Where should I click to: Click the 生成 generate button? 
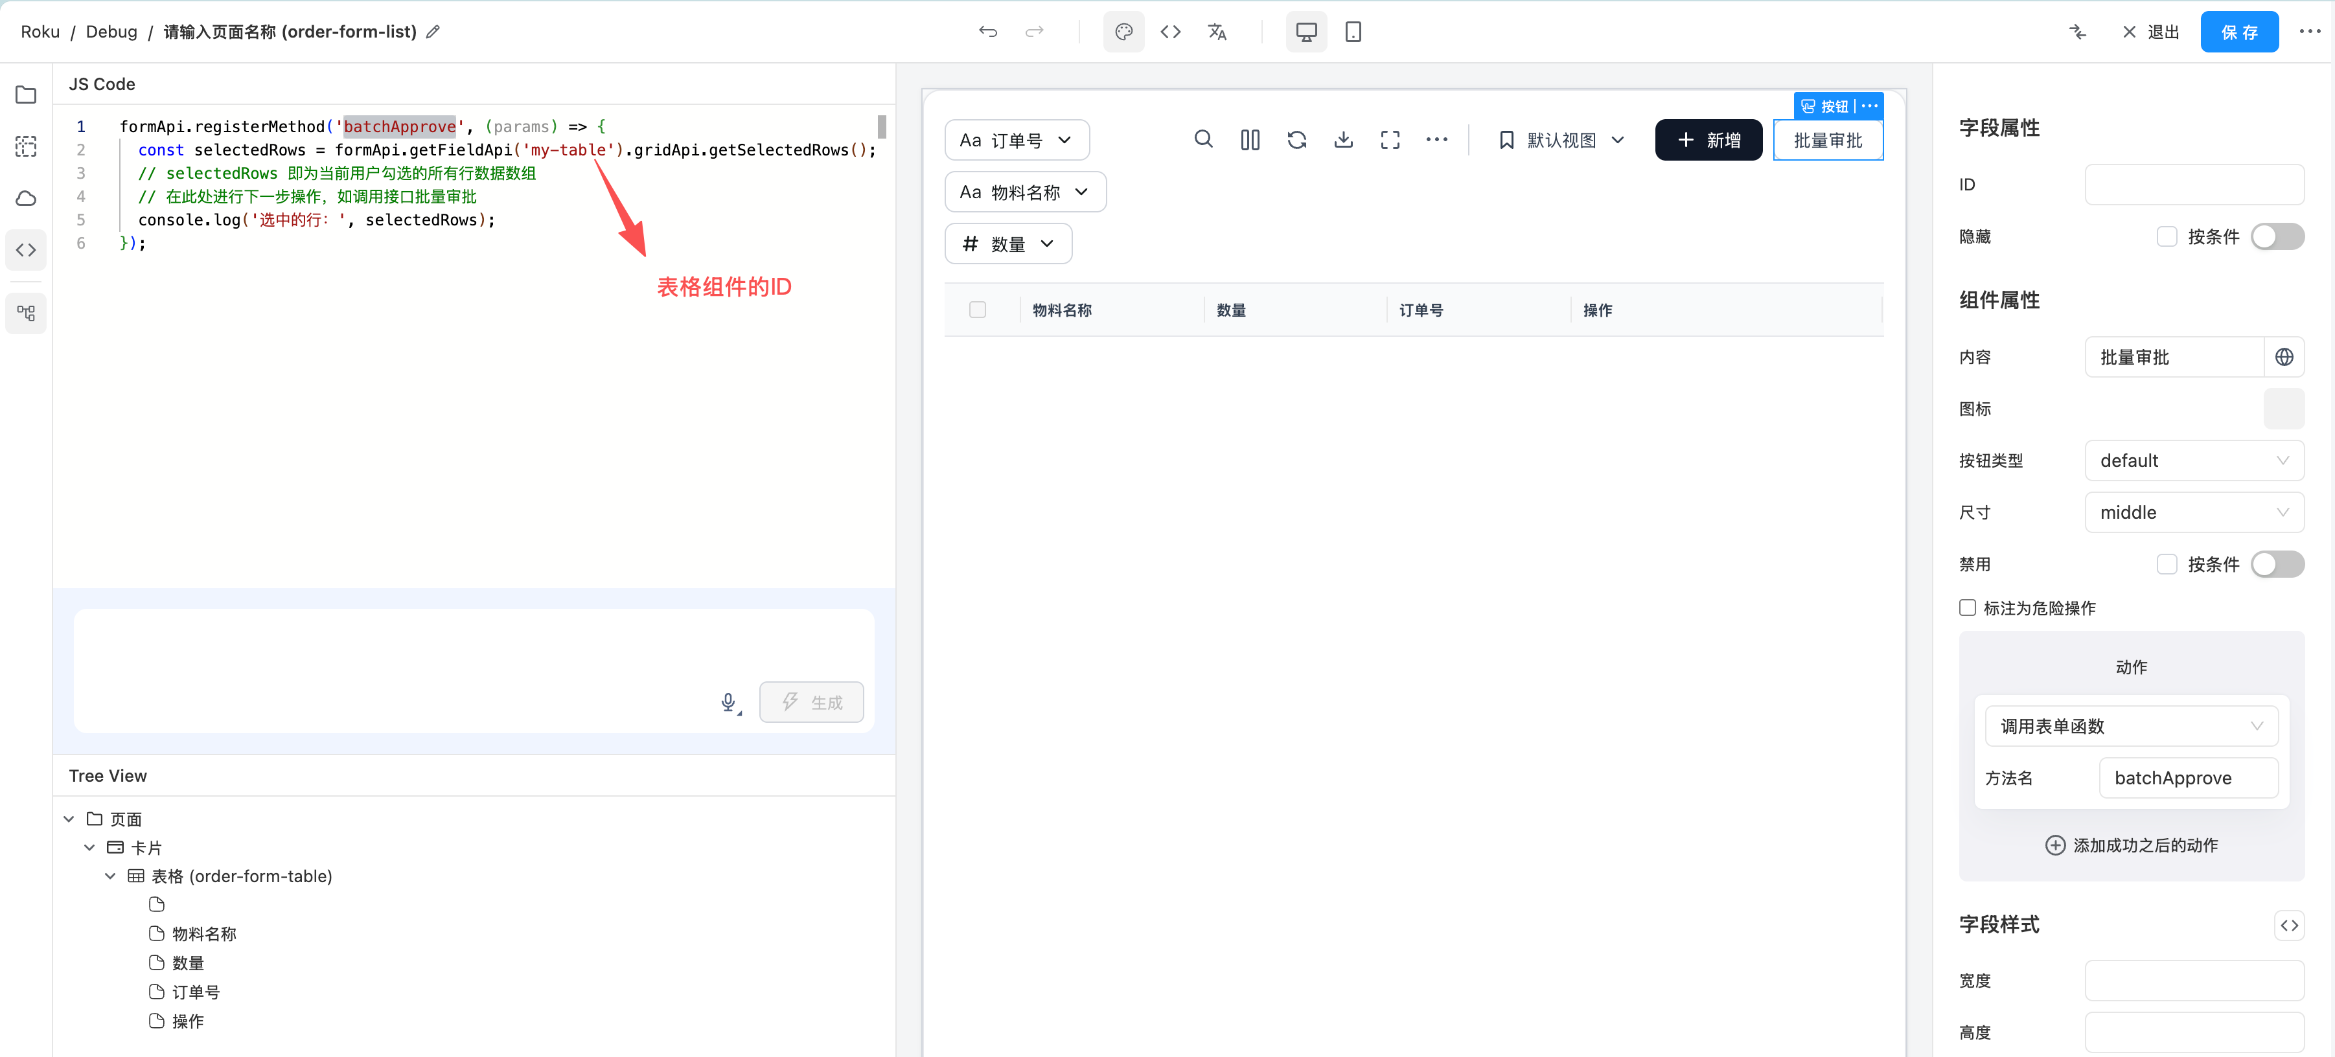[x=811, y=703]
